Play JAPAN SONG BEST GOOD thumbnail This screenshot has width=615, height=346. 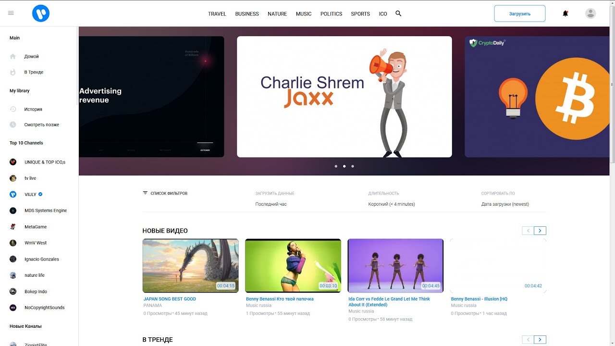tap(191, 266)
